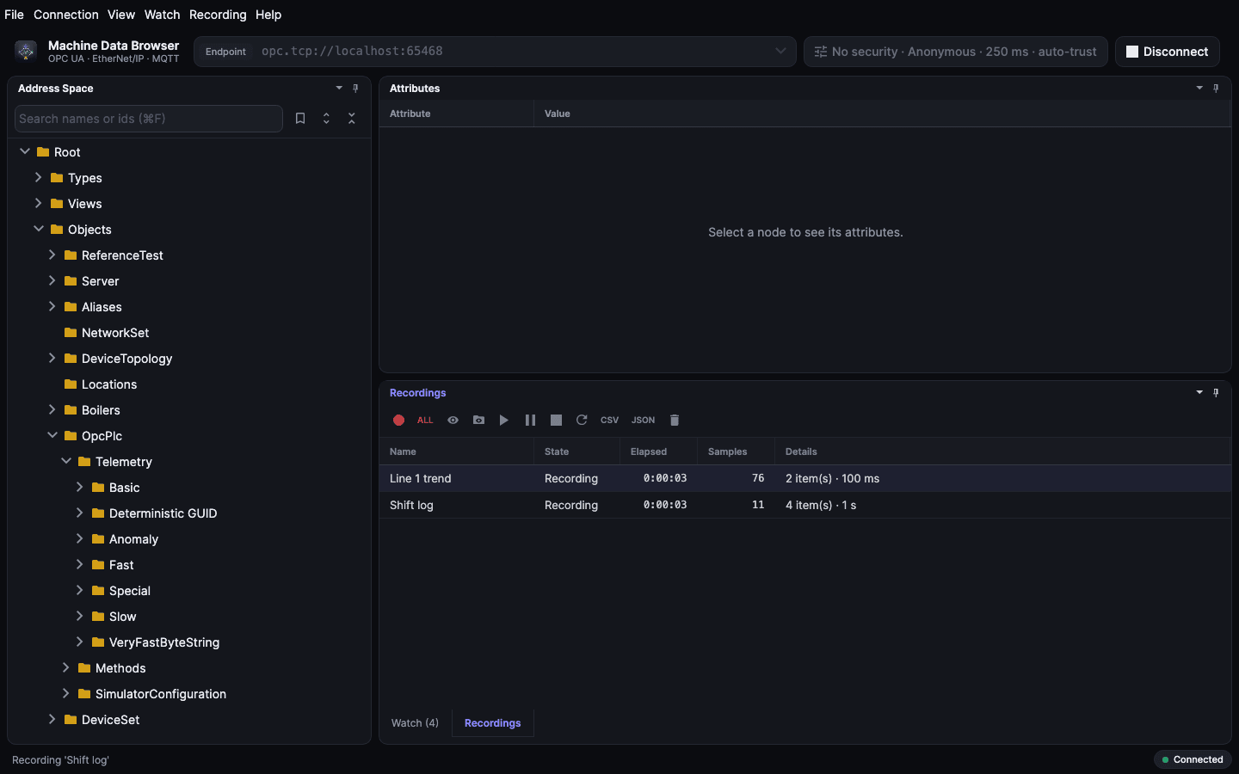Pin the Recordings panel
Viewport: 1239px width, 774px height.
pyautogui.click(x=1216, y=392)
